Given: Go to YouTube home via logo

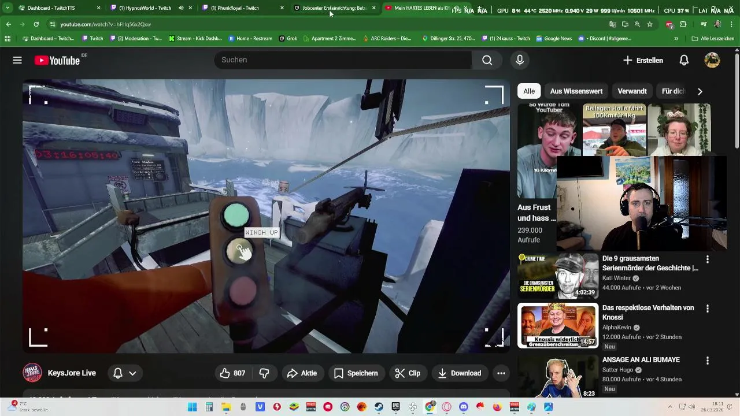Looking at the screenshot, I should click(x=57, y=60).
